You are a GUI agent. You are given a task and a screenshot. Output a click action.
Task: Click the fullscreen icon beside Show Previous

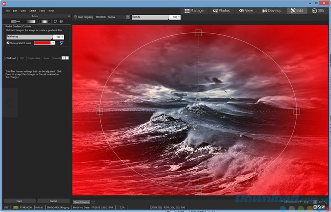click(93, 202)
